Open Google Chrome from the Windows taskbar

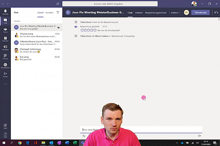pyautogui.click(x=20, y=143)
